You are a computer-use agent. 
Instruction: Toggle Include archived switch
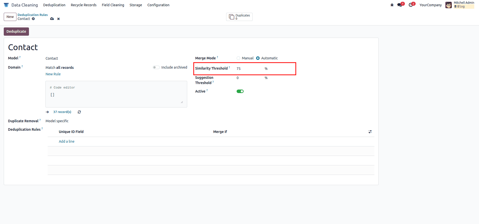click(156, 67)
